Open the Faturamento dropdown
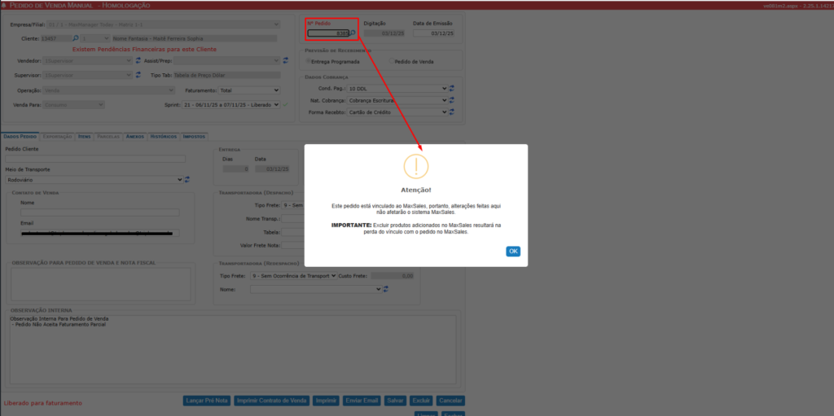Image resolution: width=834 pixels, height=416 pixels. click(248, 90)
